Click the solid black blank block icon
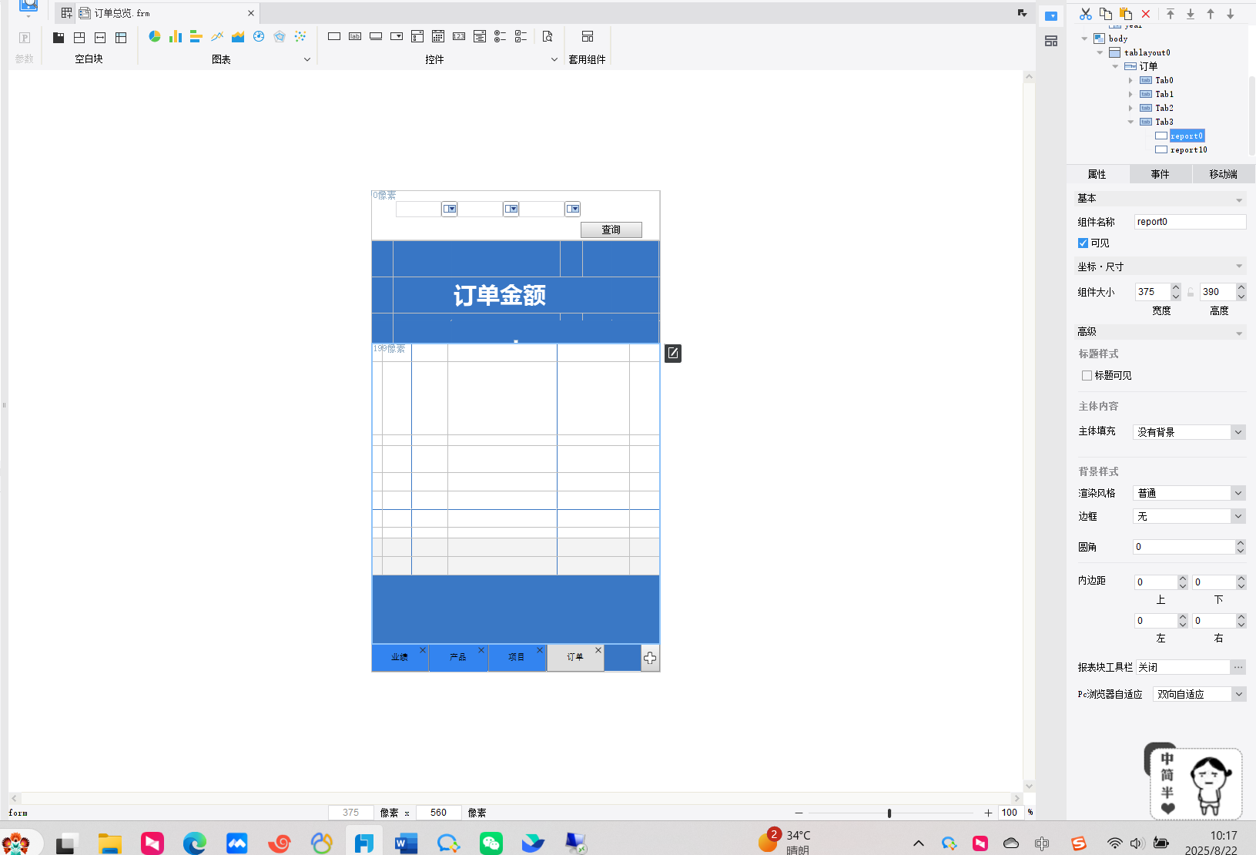1256x855 pixels. pos(59,37)
